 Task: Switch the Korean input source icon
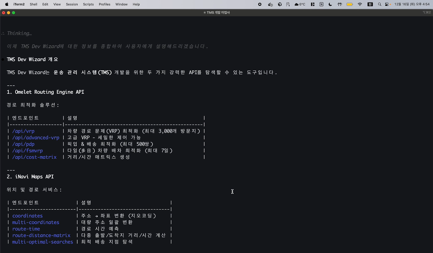point(370,4)
